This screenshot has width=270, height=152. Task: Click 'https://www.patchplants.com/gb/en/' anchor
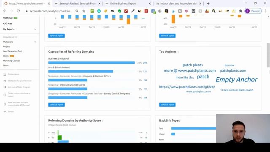187,87
